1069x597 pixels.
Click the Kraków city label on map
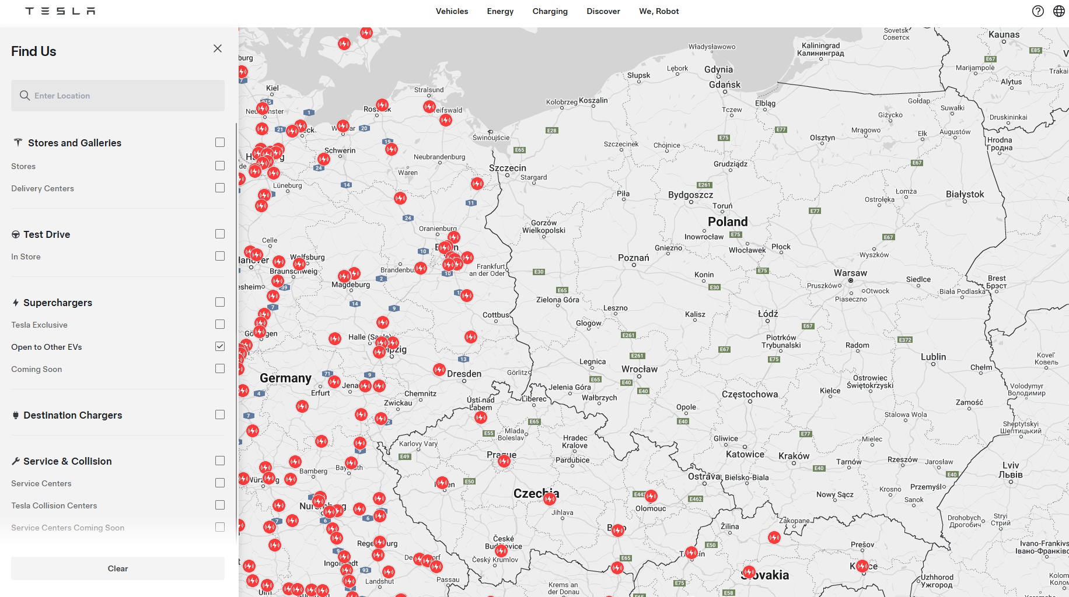click(794, 456)
